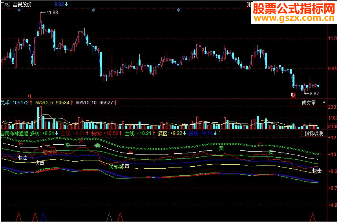Screen dimensions: 340x222
Task: Click the blue triangle signal at chart bottom
Action: (43, 217)
